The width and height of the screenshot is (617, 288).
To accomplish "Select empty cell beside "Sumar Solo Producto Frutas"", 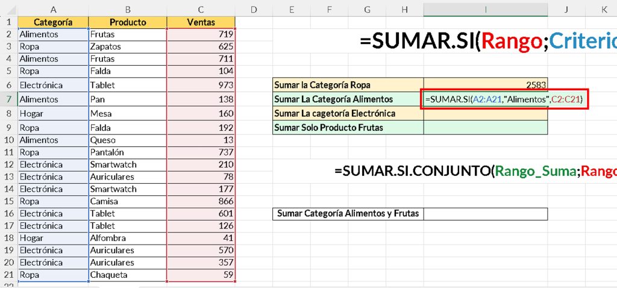I will [x=486, y=127].
